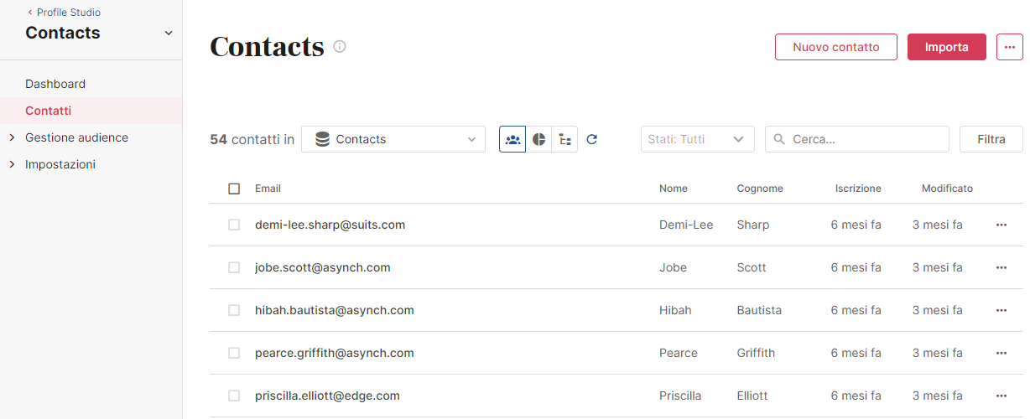Click the Nuovo contatto button
Viewport: 1030px width, 419px height.
point(836,47)
